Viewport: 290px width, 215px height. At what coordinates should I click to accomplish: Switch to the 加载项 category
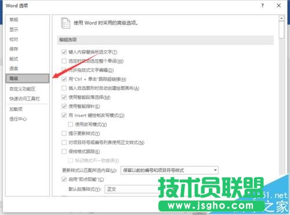click(x=16, y=109)
